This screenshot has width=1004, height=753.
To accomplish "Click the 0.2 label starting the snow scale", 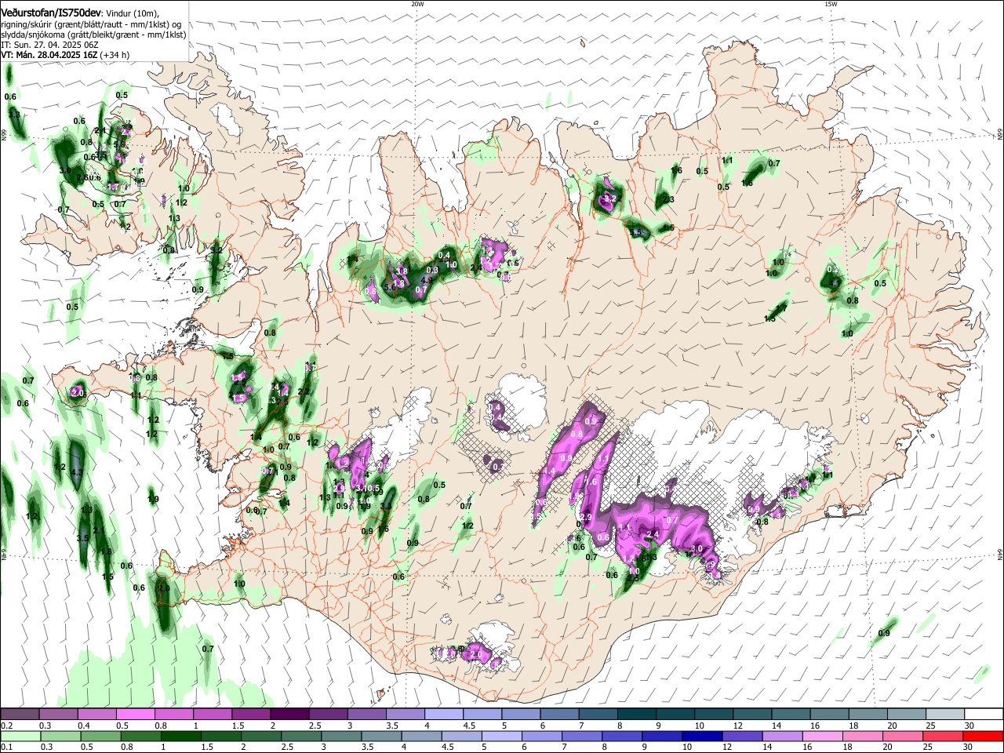I will pyautogui.click(x=6, y=726).
